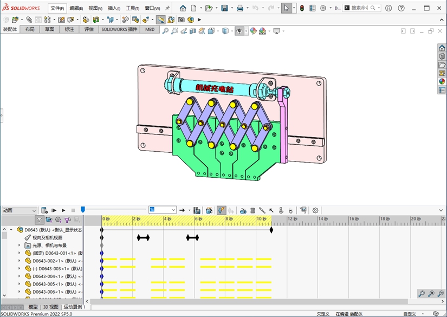Open the Appearances tab in the task pane
The image size is (447, 317).
coord(442,81)
